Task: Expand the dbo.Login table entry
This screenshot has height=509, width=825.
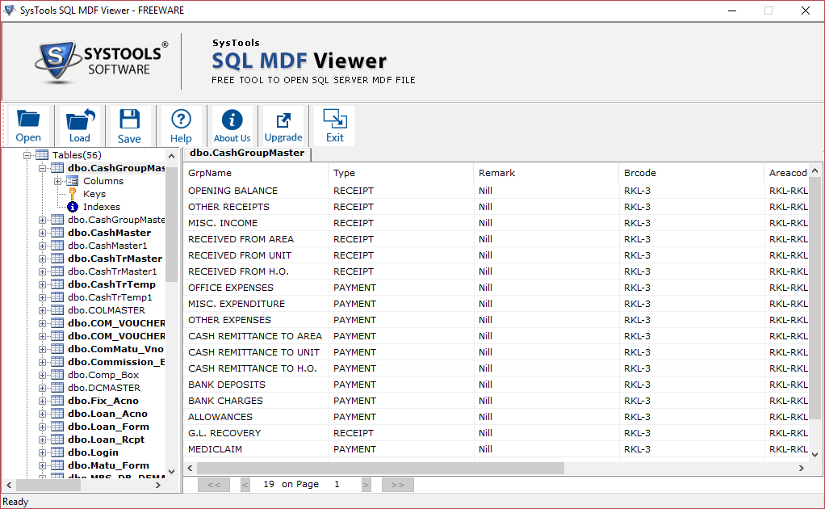Action: [x=43, y=452]
